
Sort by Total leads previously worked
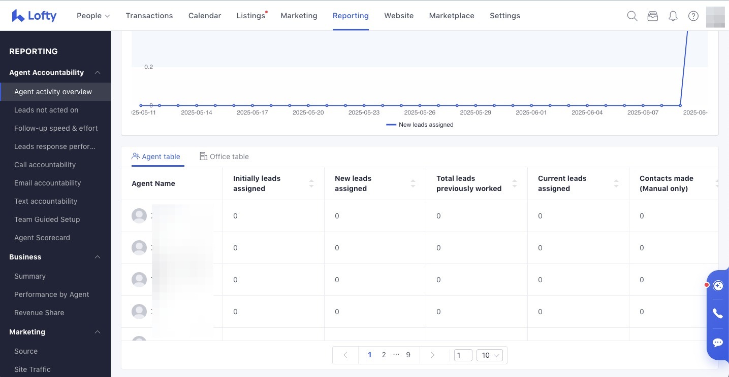pyautogui.click(x=515, y=183)
